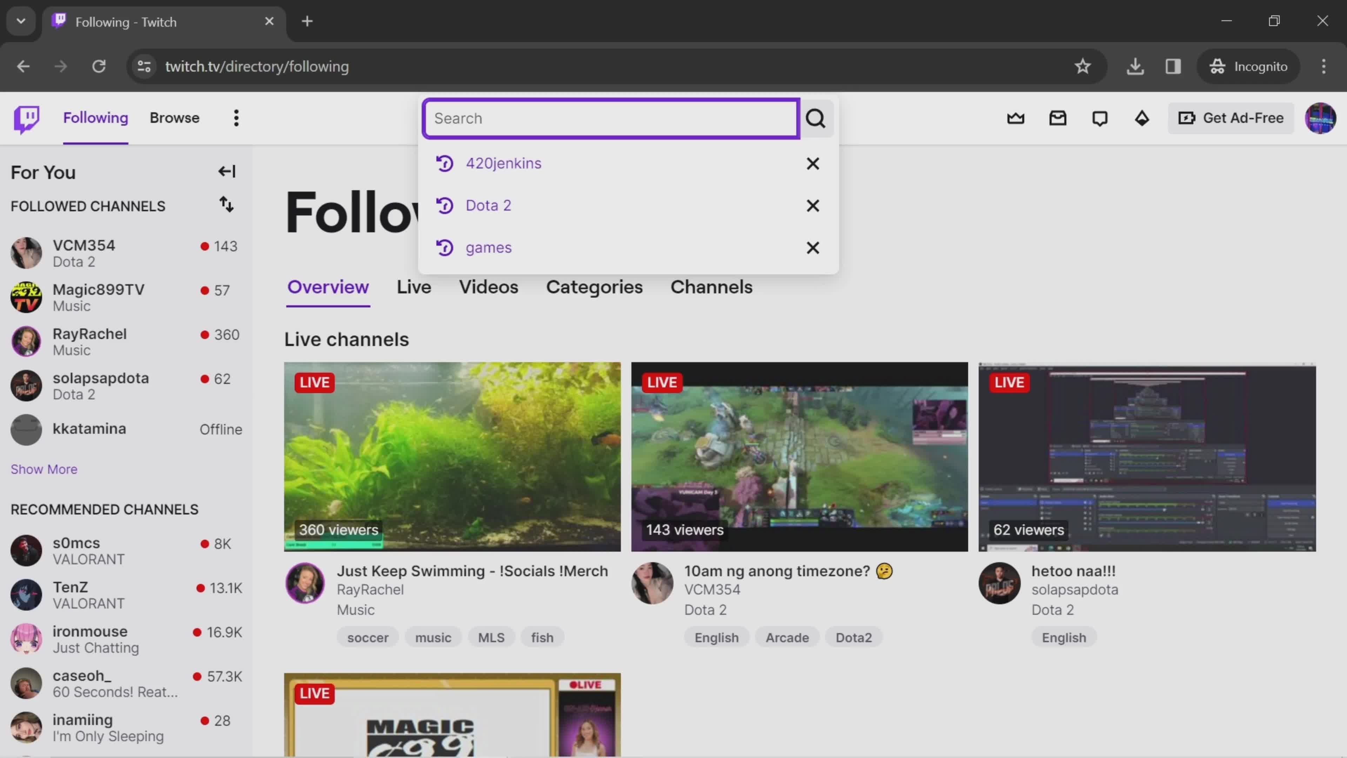Switch to the Videos tab
This screenshot has height=758, width=1347.
488,287
